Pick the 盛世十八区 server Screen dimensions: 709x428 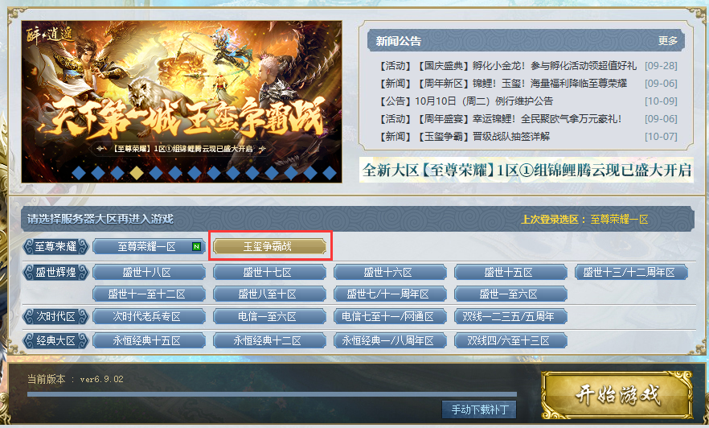point(149,273)
